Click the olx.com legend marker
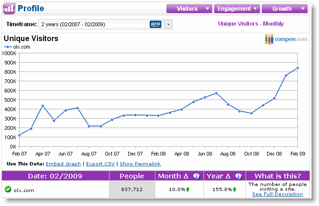Image resolution: width=319 pixels, height=206 pixels. tap(8, 47)
